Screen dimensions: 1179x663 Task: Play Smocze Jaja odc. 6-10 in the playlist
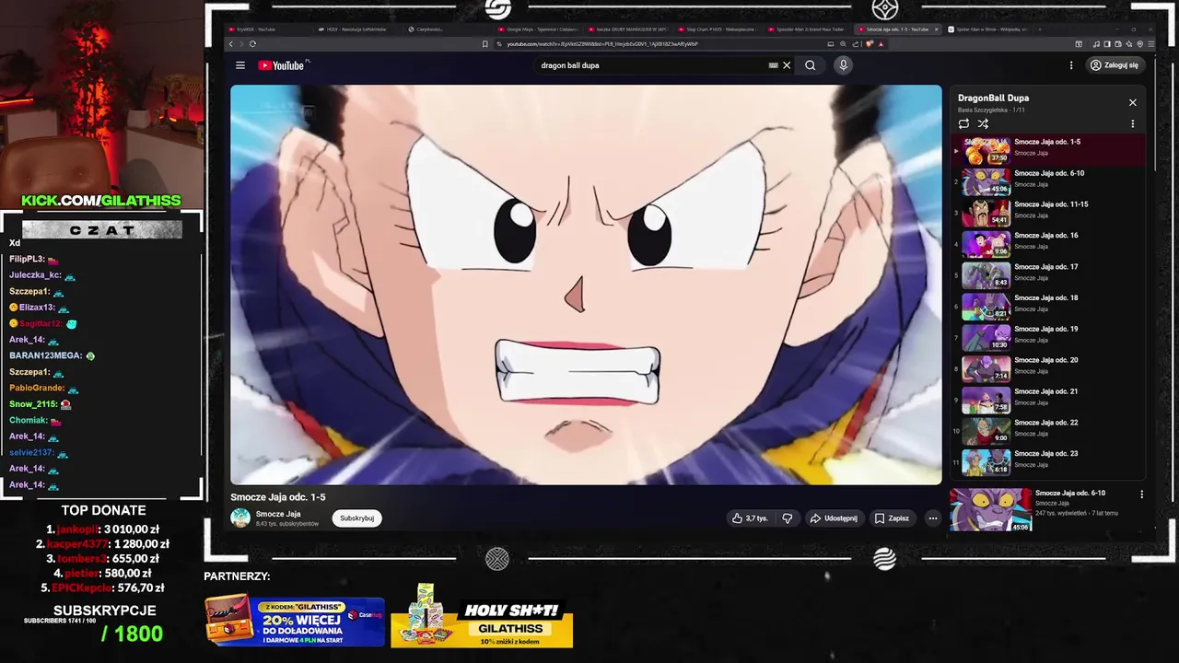(x=1048, y=180)
